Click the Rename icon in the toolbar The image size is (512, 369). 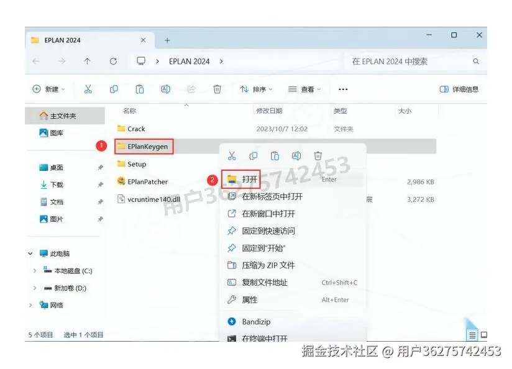click(165, 89)
